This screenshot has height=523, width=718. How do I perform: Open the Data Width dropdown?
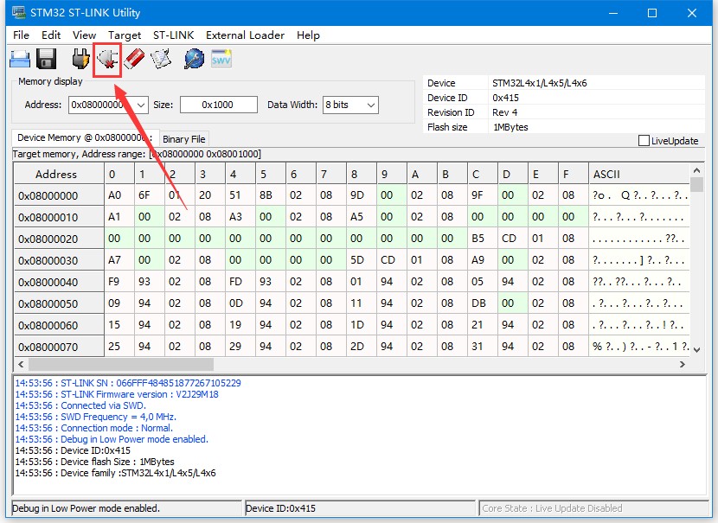pyautogui.click(x=370, y=105)
